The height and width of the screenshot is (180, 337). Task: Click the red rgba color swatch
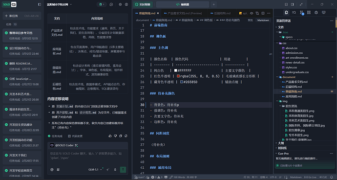[x=178, y=76]
